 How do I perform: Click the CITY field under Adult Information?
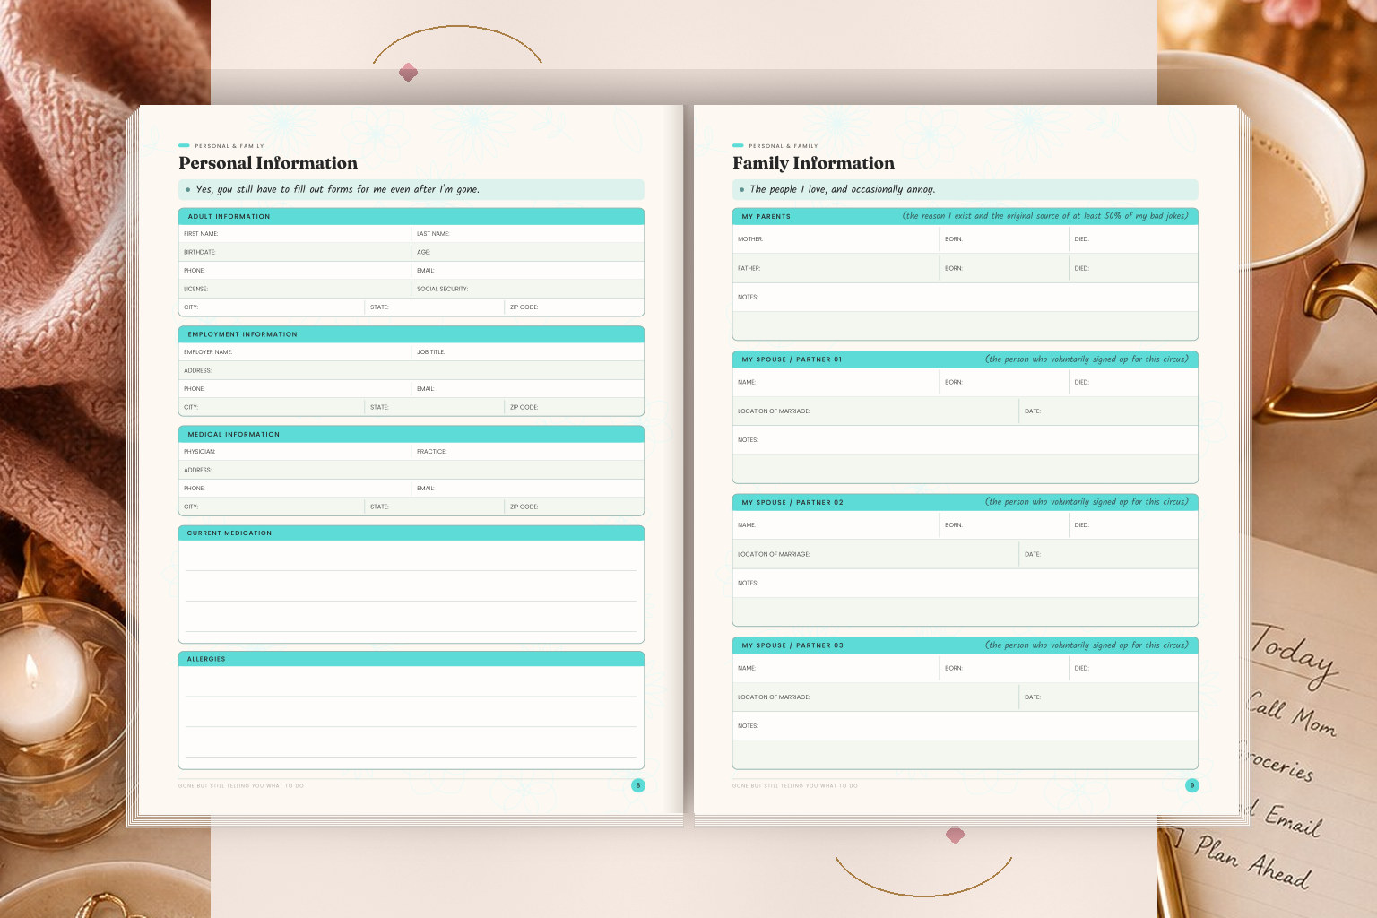[x=272, y=307]
